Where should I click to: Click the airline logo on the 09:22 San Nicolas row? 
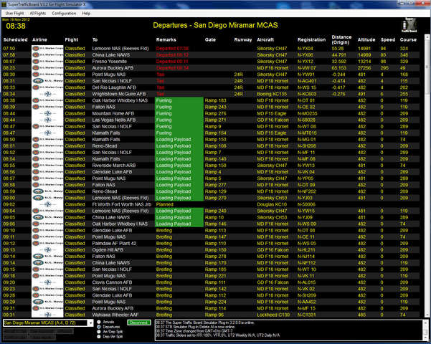click(x=47, y=289)
